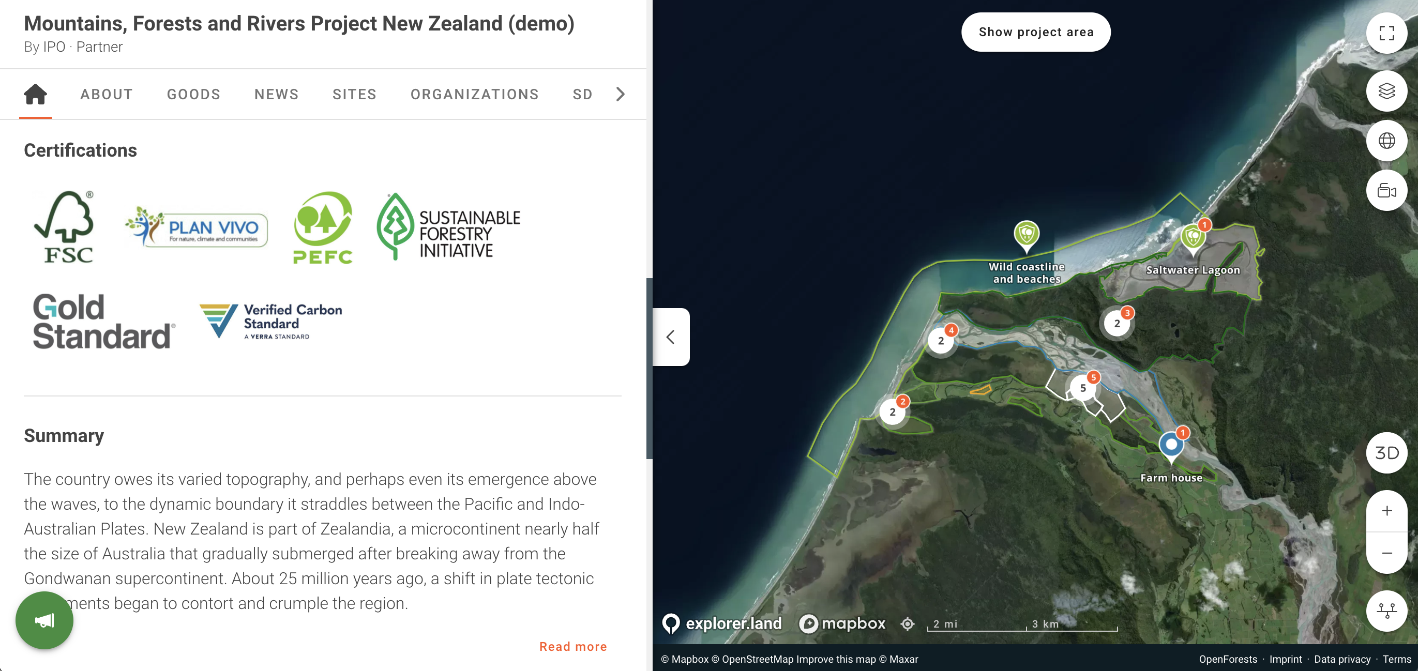Image resolution: width=1418 pixels, height=671 pixels.
Task: Open the ORGANIZATIONS tab
Action: pyautogui.click(x=474, y=94)
